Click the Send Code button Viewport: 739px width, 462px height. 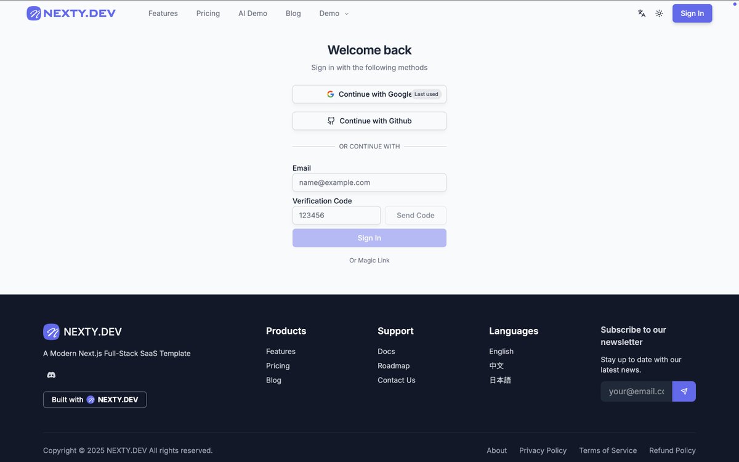click(x=416, y=215)
